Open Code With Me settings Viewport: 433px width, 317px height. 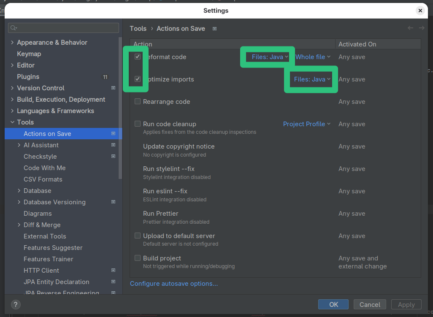tap(45, 168)
